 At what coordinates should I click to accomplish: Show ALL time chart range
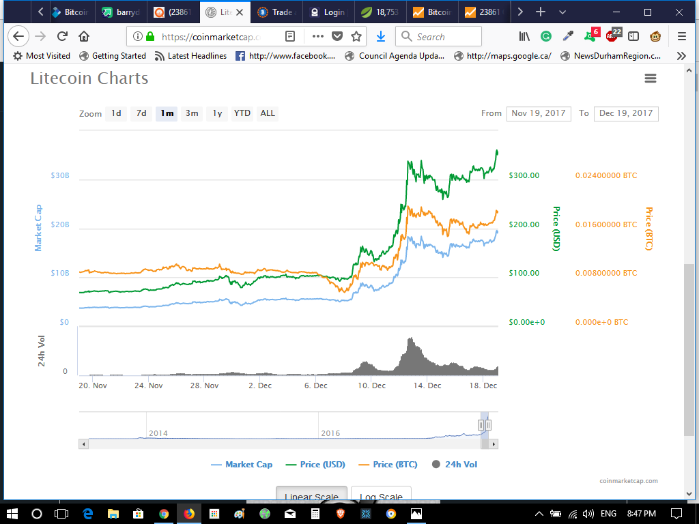(268, 114)
